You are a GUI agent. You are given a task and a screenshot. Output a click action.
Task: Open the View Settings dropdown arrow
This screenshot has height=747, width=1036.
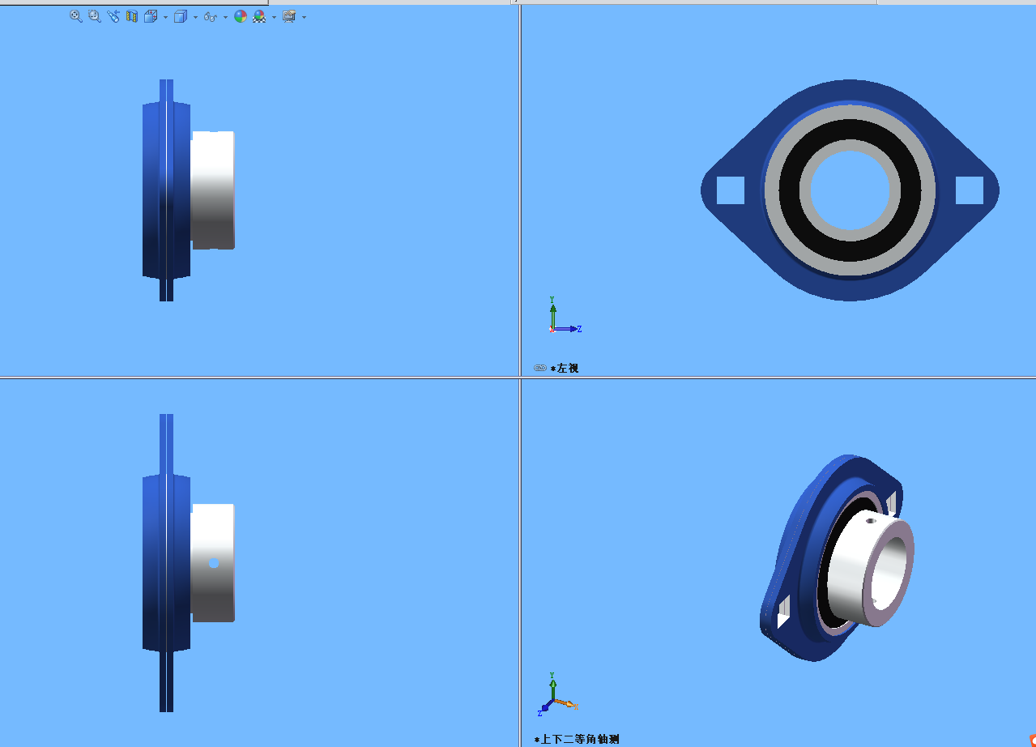304,17
